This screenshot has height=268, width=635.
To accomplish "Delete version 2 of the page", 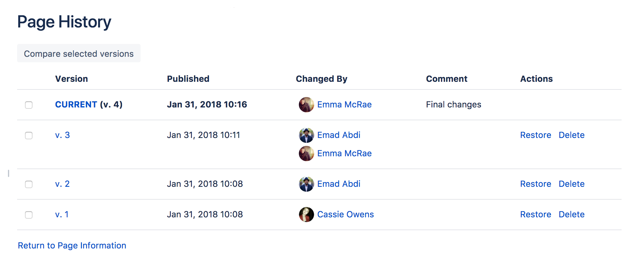I will pyautogui.click(x=571, y=184).
